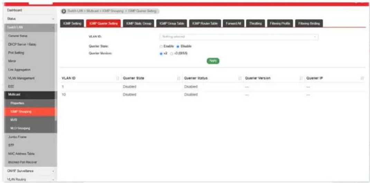Open Jumbo Frame in sidebar
The image size is (370, 183).
pyautogui.click(x=29, y=137)
